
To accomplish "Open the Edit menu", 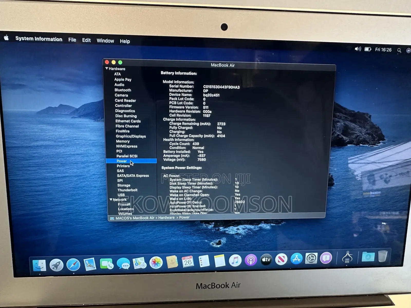I will point(86,40).
